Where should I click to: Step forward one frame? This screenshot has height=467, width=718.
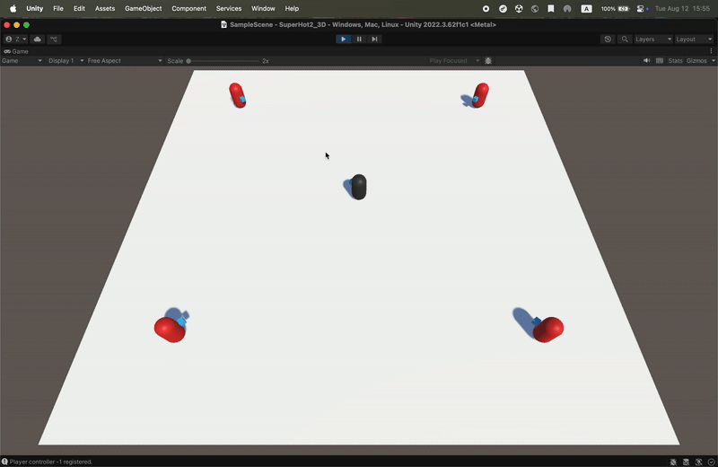tap(374, 40)
